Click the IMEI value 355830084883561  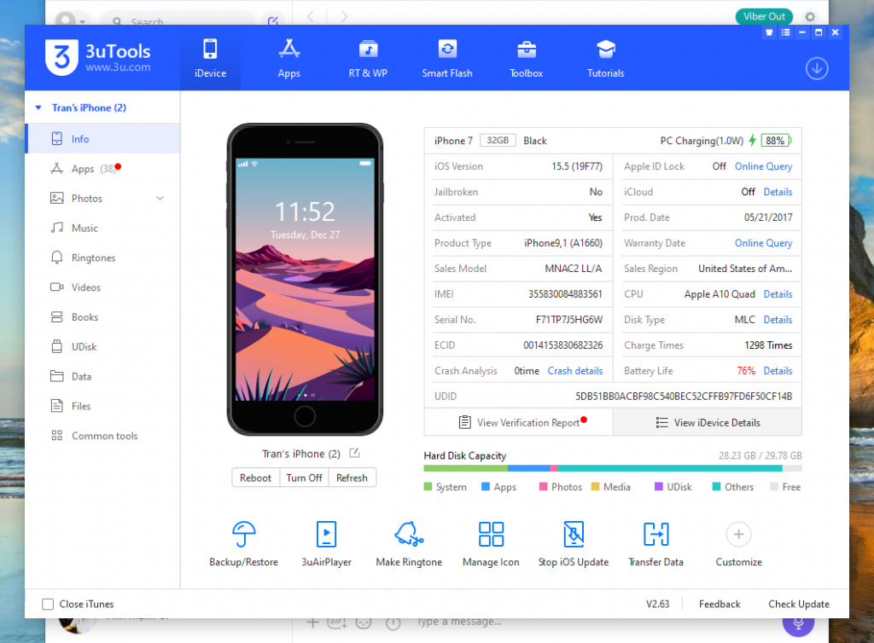point(565,294)
